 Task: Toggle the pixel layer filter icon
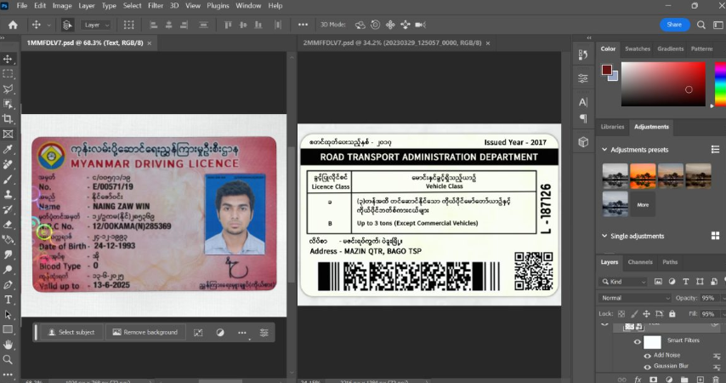pyautogui.click(x=658, y=282)
